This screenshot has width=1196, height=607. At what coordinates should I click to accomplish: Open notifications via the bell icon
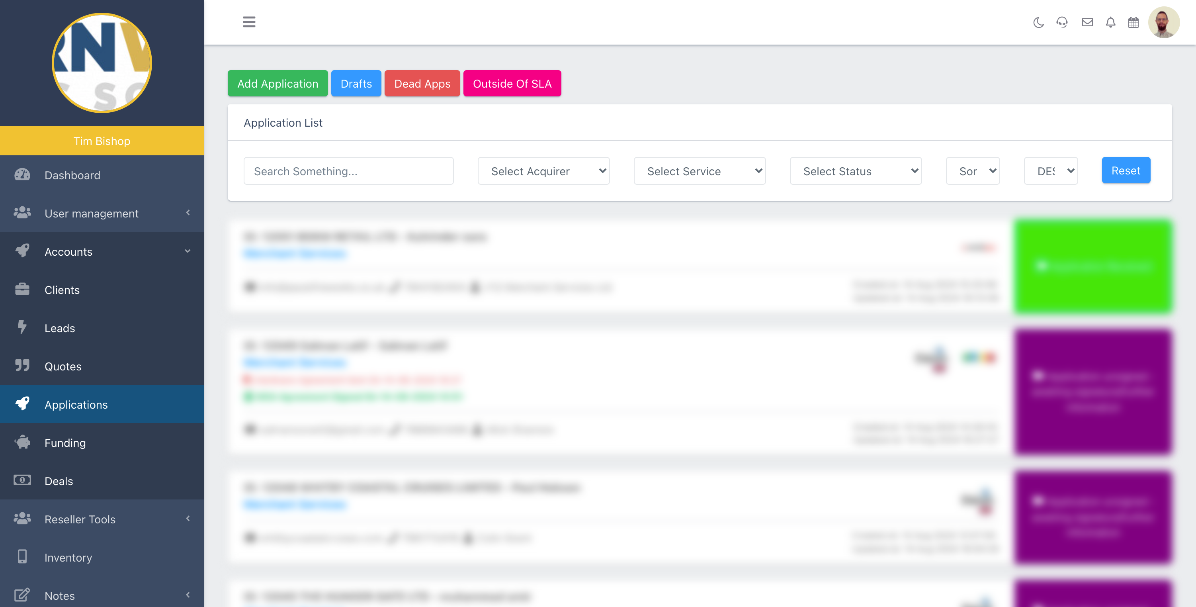click(x=1110, y=22)
